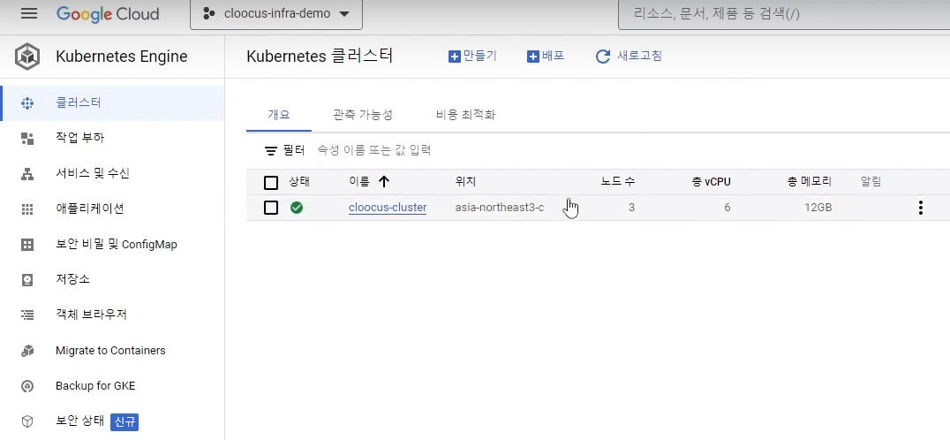Screen dimensions: 950x440
Task: Click the Google Cloud logo
Action: point(108,14)
